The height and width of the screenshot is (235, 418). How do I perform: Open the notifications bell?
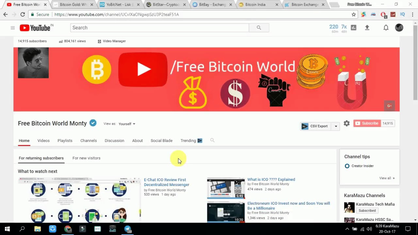(386, 28)
